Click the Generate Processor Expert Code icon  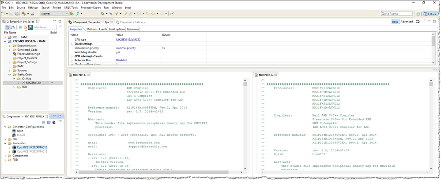coord(54,122)
